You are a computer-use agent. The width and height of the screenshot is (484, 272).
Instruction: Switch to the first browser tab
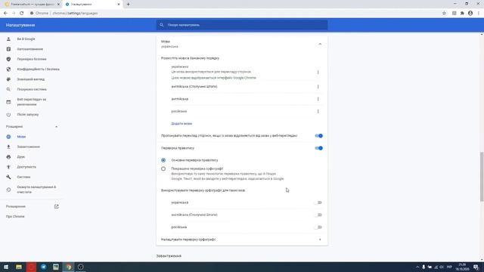31,5
